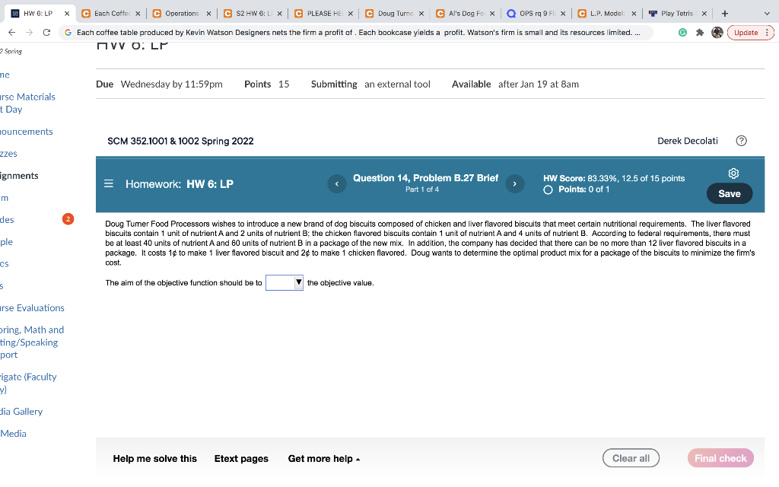Click Help me solve this
Viewport: 779px width, 487px height.
tap(154, 459)
